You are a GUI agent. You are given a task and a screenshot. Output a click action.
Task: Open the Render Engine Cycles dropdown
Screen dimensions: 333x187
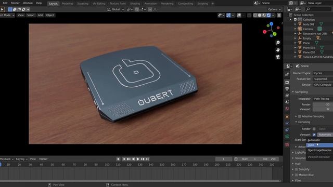(323, 73)
